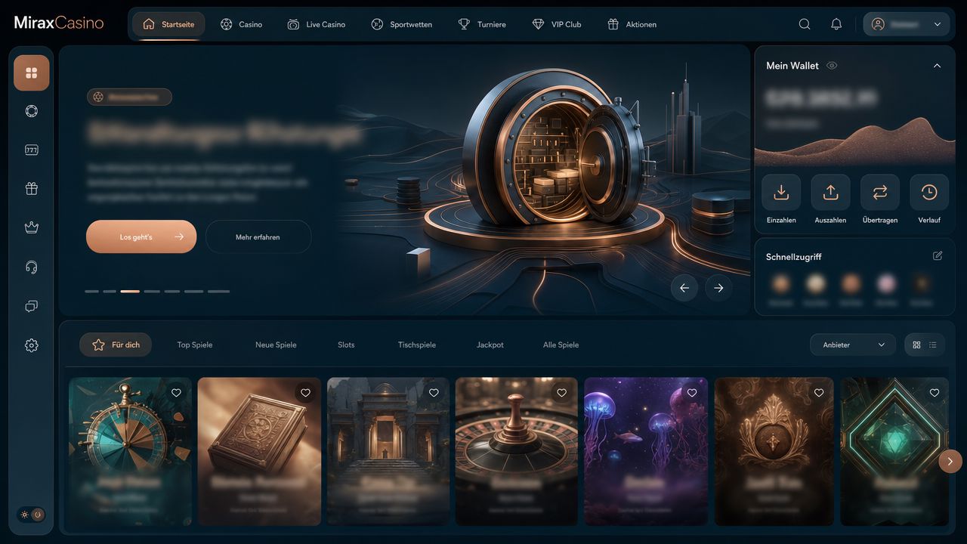Switch to grid view for games
967x544 pixels.
point(916,345)
